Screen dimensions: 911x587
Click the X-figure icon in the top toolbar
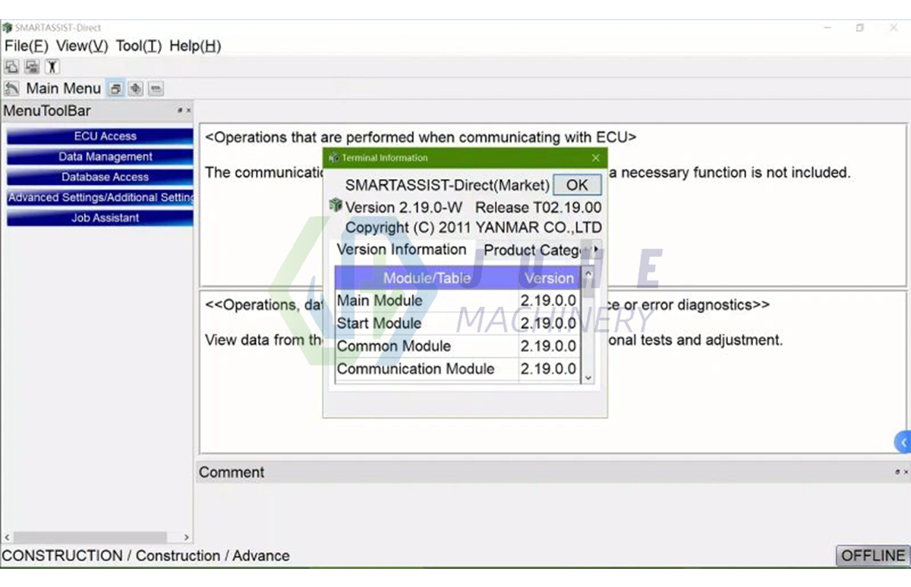pos(52,67)
